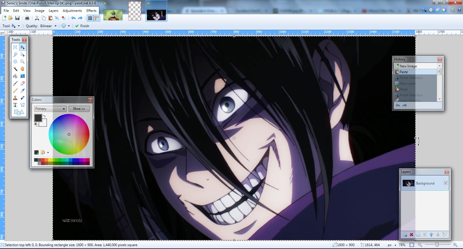Screen dimensions: 463x249
Task: Open the Quality Bilinear dropdown
Action: point(48,26)
